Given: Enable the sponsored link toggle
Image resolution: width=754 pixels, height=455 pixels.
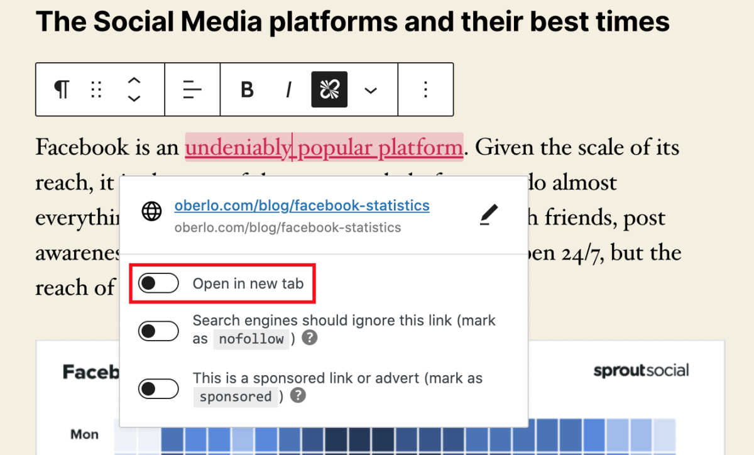Looking at the screenshot, I should [158, 388].
